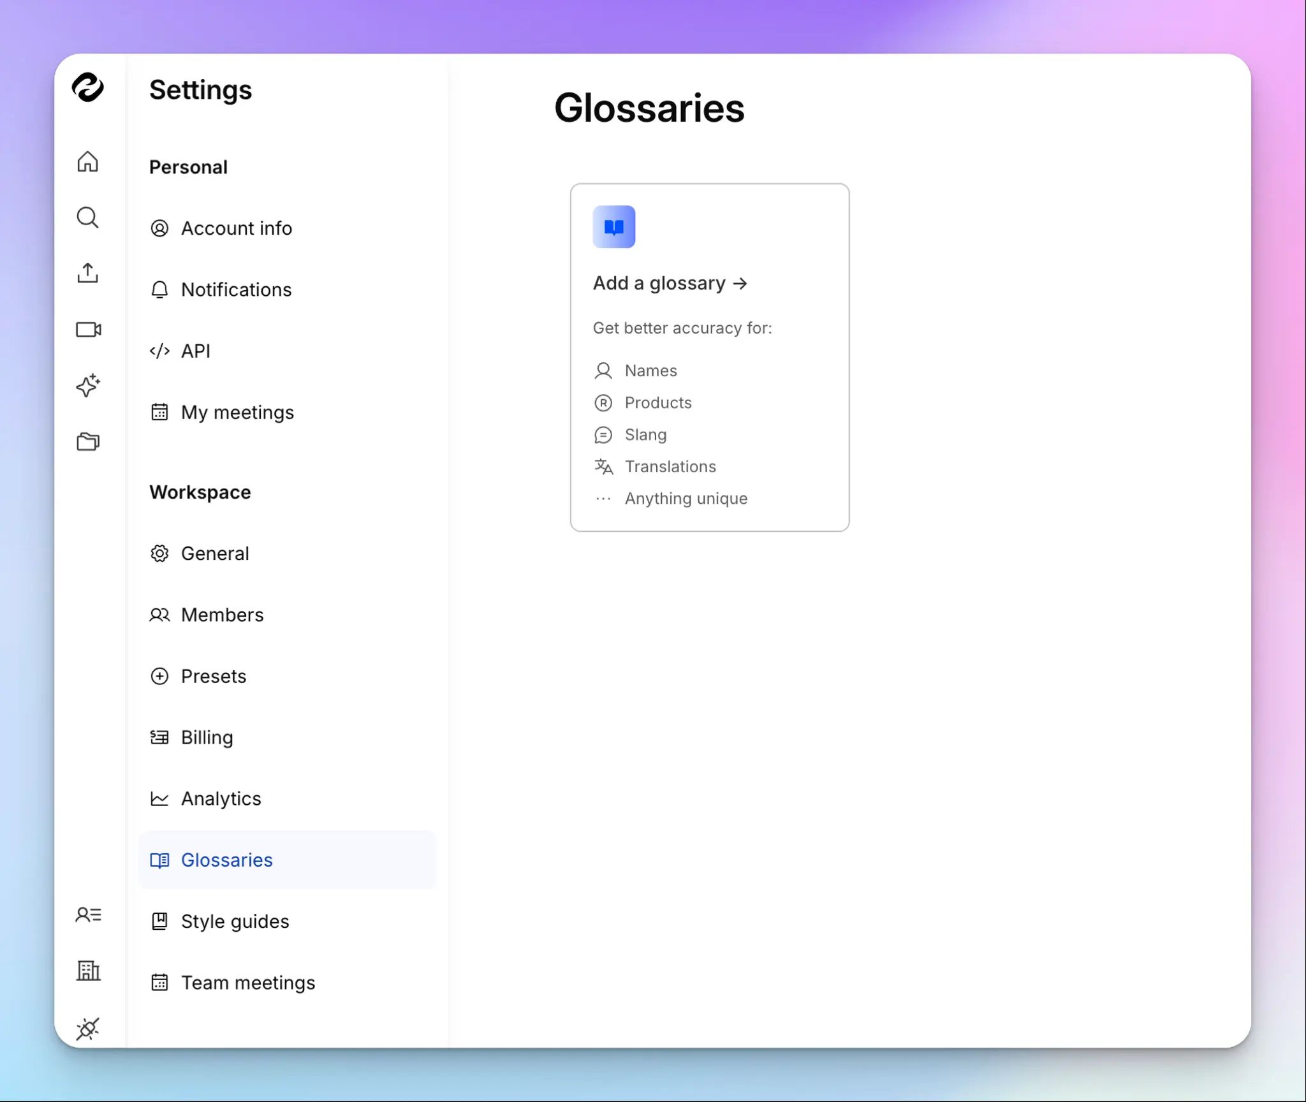Click the blue glossary book icon on the card
Viewport: 1306px width, 1102px height.
tap(614, 226)
